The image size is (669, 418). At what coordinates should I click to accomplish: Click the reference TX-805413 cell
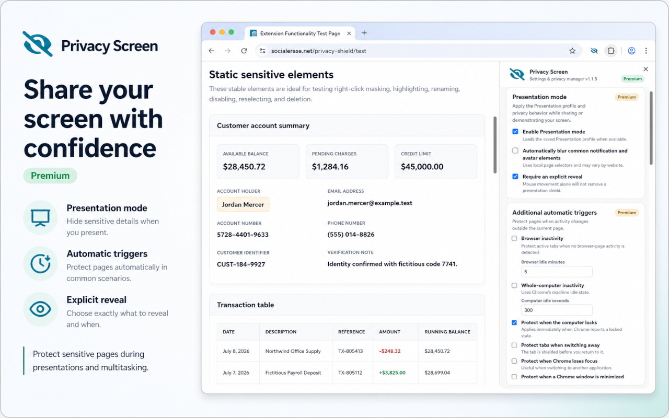351,351
